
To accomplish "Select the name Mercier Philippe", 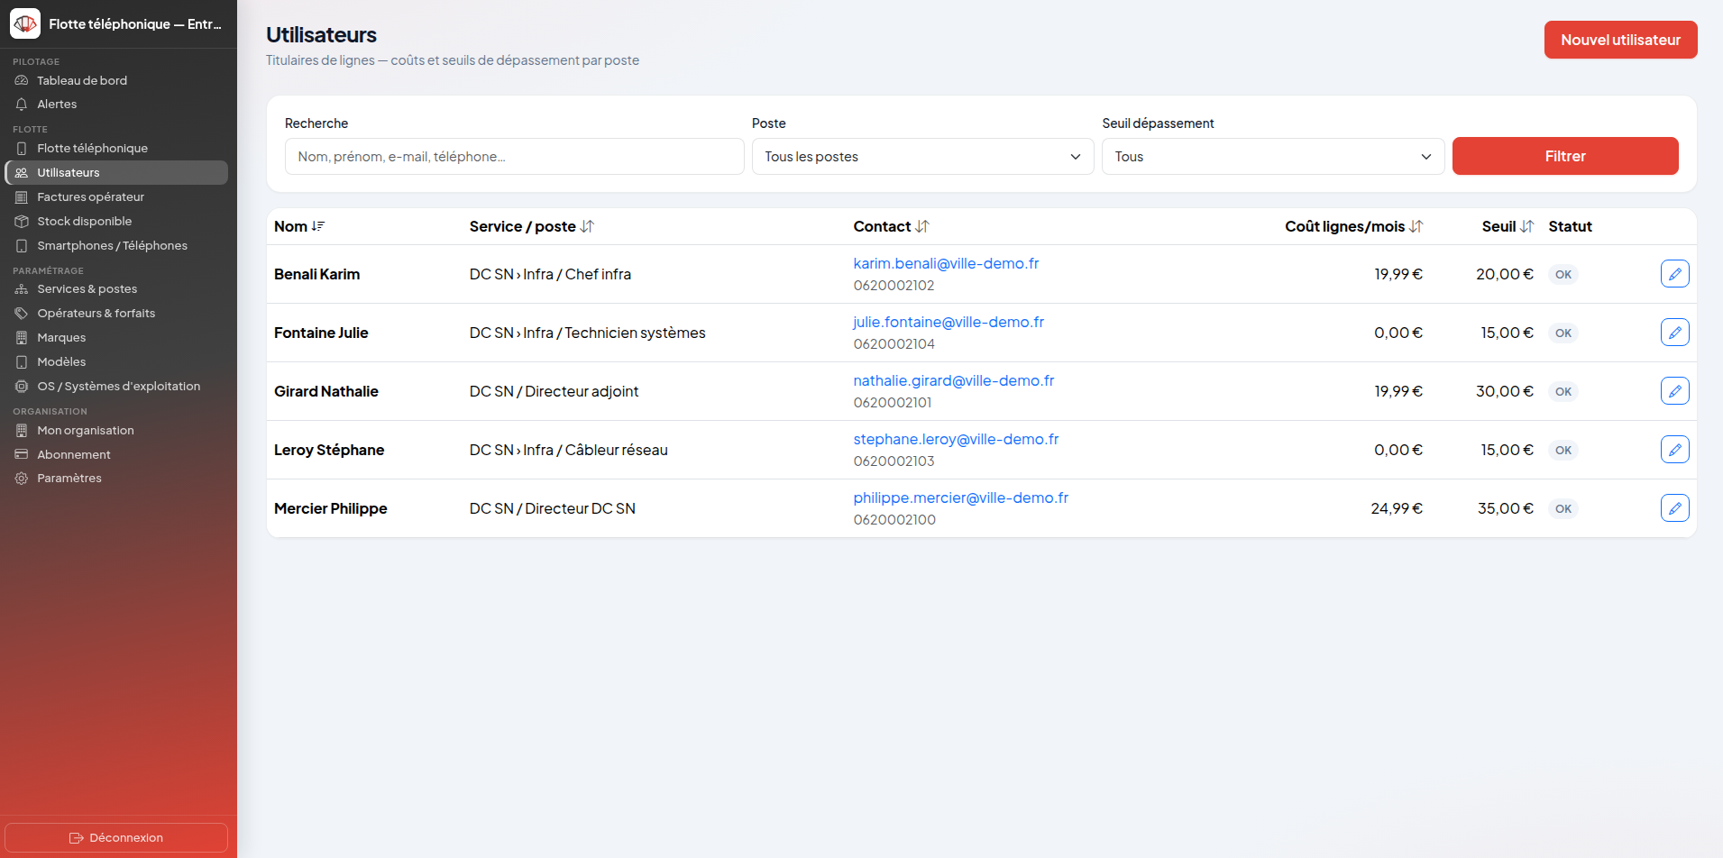I will point(331,508).
